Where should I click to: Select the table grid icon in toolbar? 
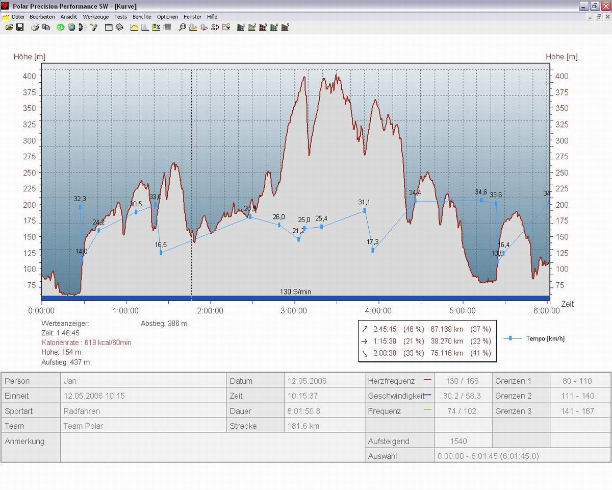167,27
